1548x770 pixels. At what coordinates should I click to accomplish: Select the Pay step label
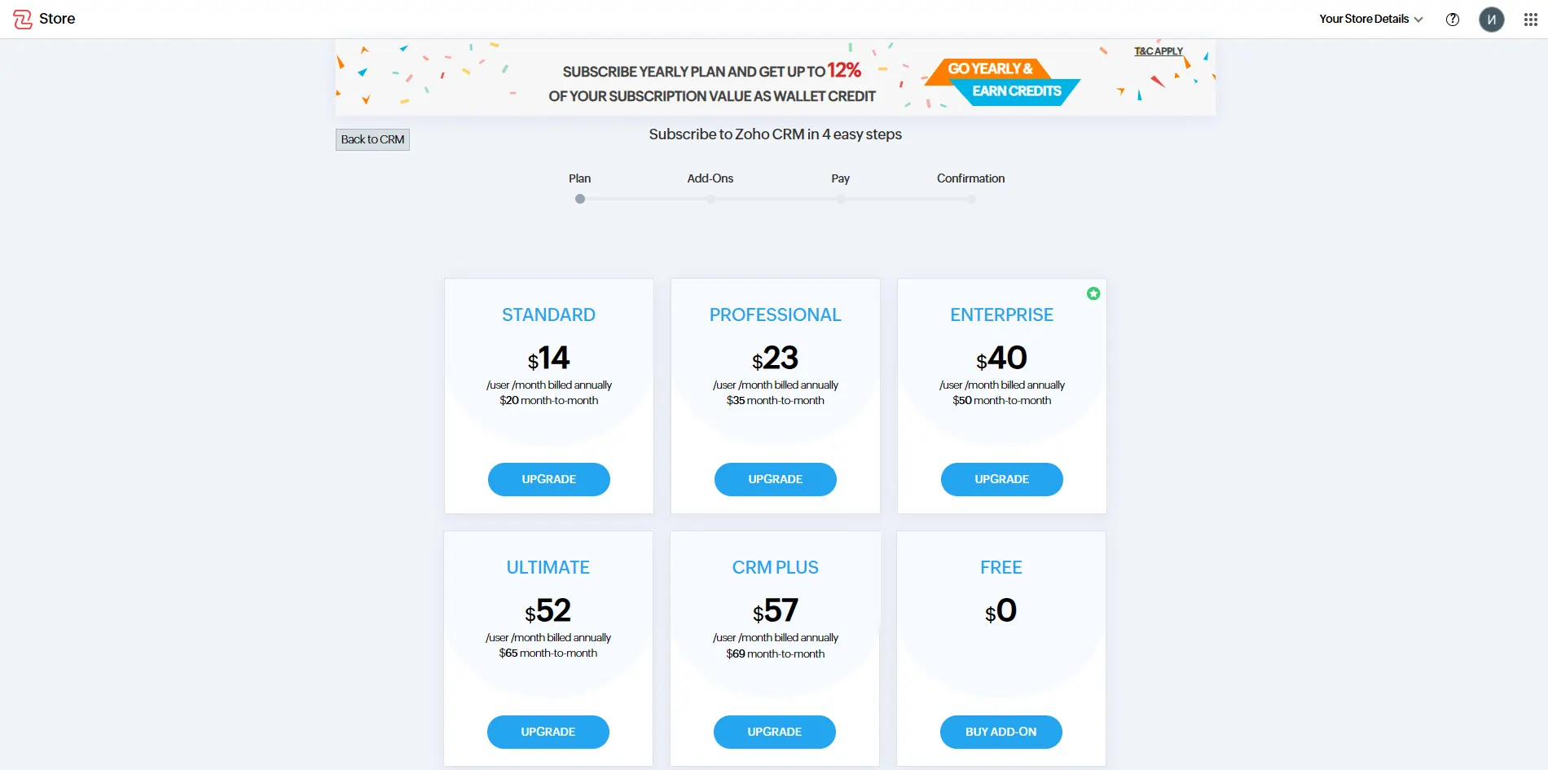(841, 178)
